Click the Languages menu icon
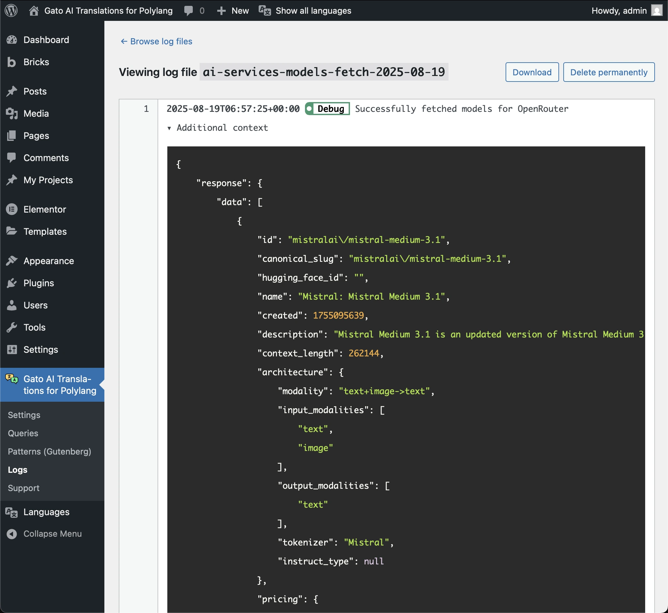The height and width of the screenshot is (613, 668). click(x=12, y=512)
